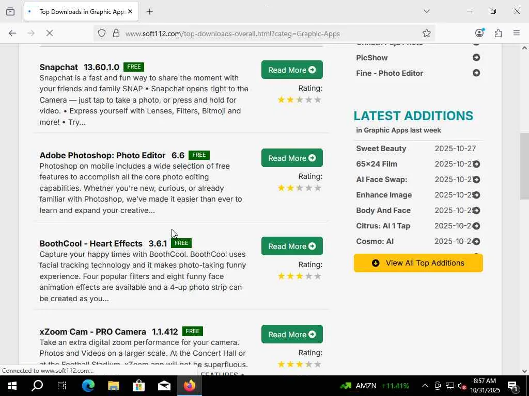
Task: Open the tracking protection shield icon
Action: coord(102,33)
